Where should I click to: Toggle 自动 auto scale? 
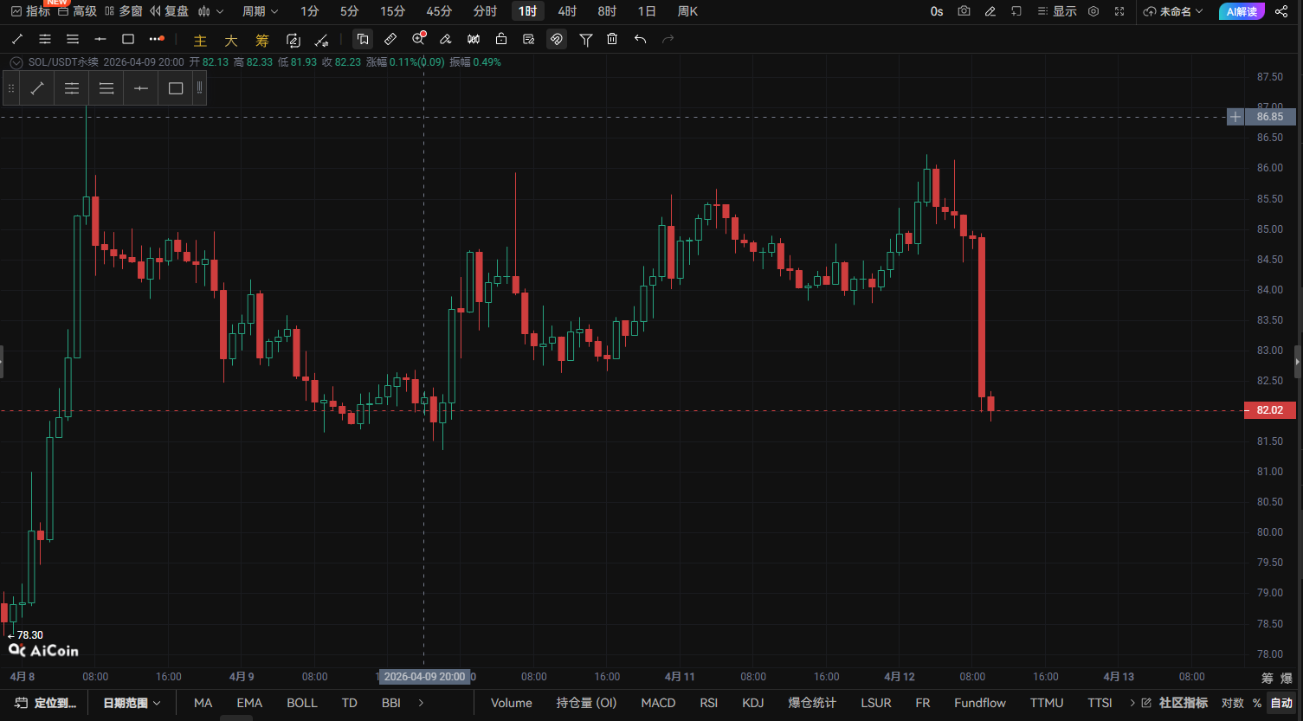point(1281,703)
